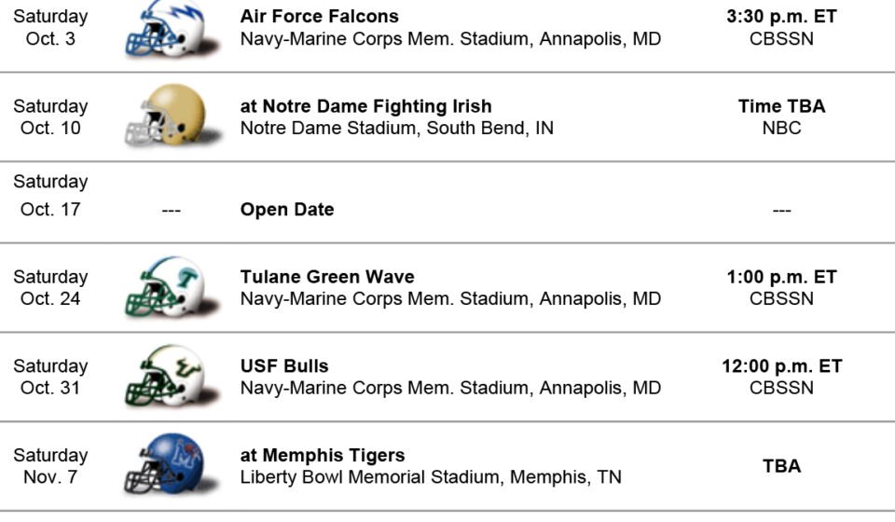Click the Saturday Oct. 17 date cell
This screenshot has height=522, width=895.
click(x=50, y=195)
